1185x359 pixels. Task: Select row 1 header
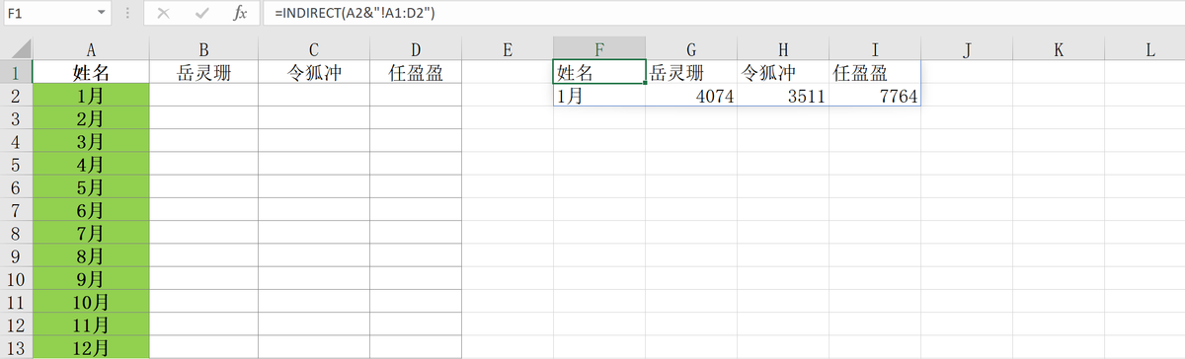tap(16, 72)
